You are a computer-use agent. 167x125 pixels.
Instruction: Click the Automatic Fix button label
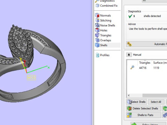coord(160,44)
